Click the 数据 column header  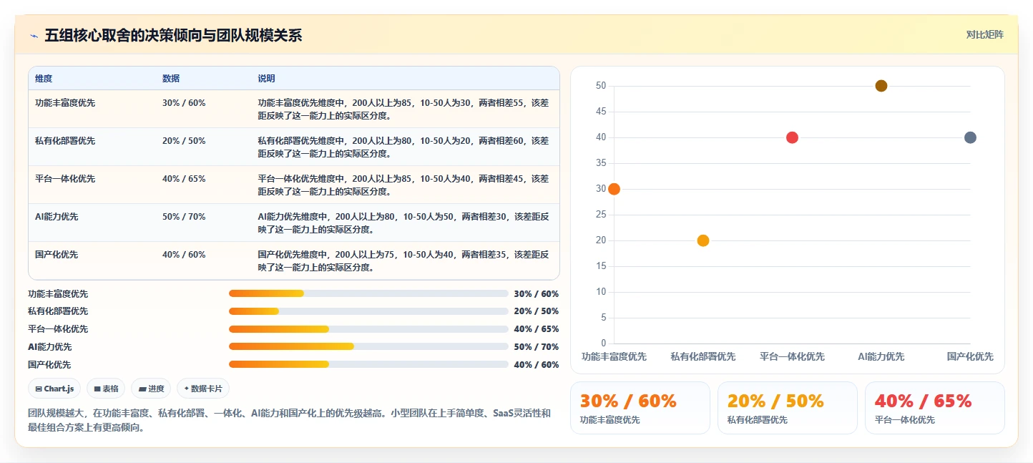171,79
